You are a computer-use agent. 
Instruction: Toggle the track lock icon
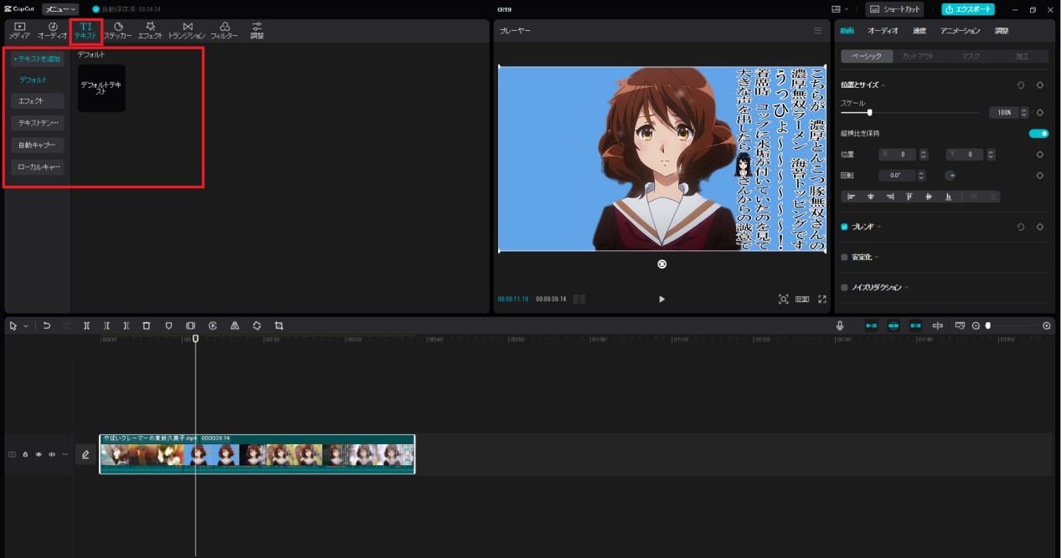(x=25, y=454)
